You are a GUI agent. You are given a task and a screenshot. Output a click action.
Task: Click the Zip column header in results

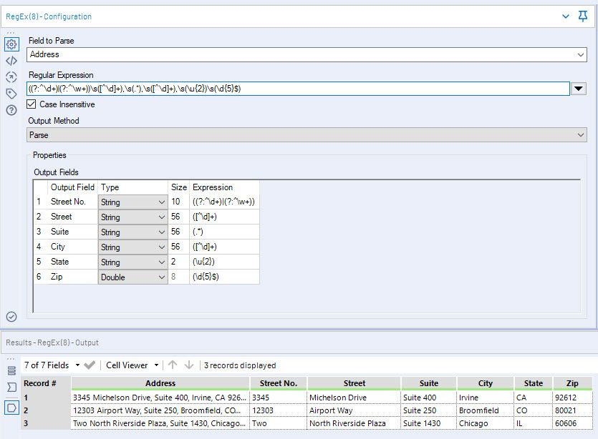click(572, 383)
